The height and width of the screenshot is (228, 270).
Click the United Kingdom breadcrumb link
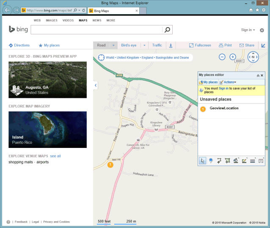pos(128,58)
